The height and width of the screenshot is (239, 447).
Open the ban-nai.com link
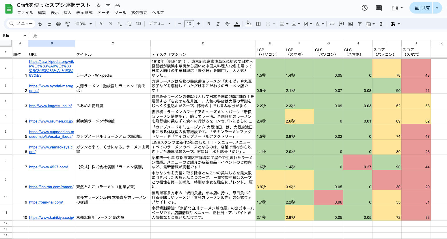(46, 202)
